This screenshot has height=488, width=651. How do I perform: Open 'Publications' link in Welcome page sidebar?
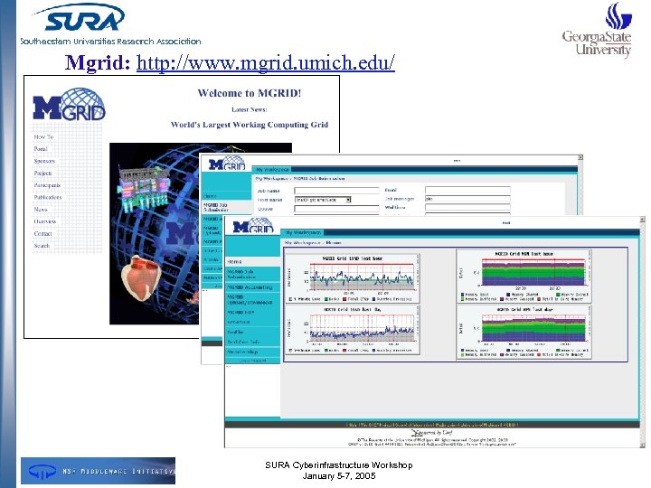coord(48,197)
